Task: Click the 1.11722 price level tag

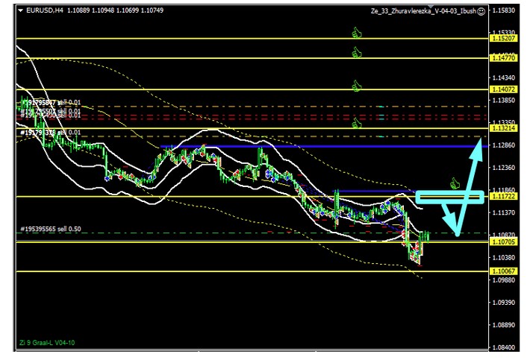Action: click(502, 196)
